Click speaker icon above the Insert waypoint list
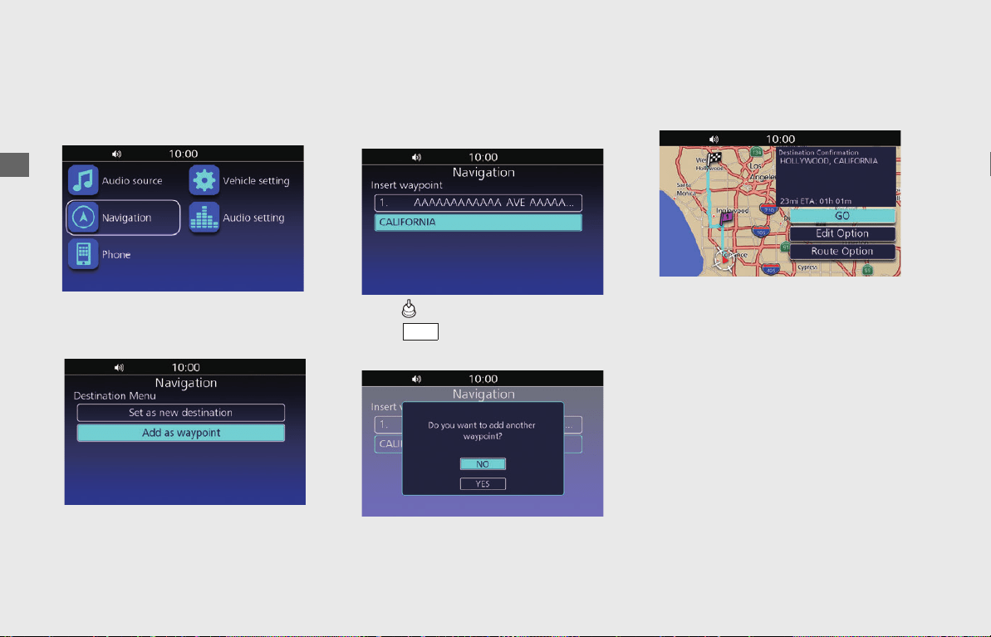The height and width of the screenshot is (637, 991). (x=416, y=157)
